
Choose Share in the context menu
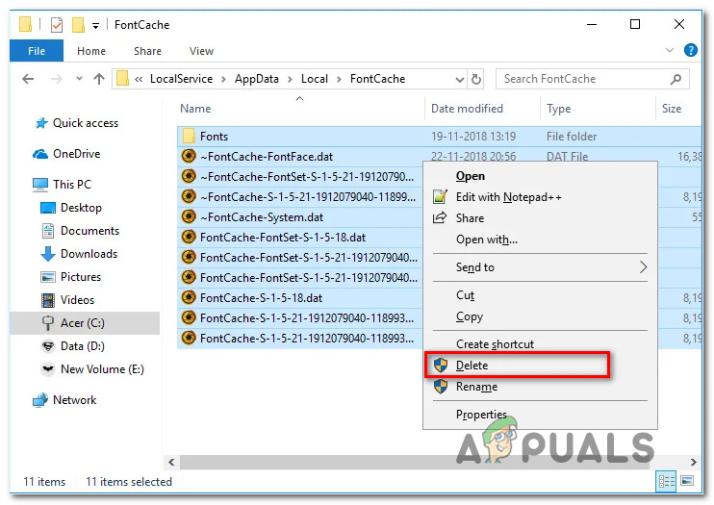point(470,218)
